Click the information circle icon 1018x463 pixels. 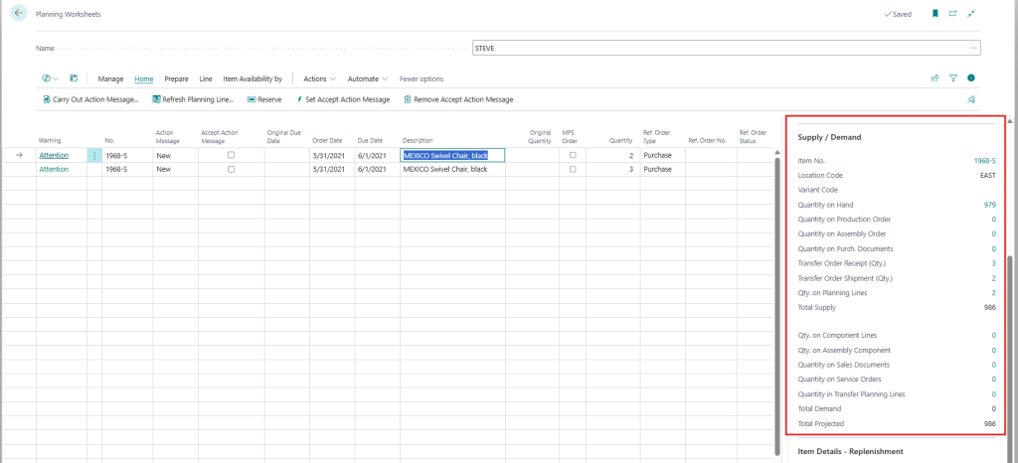point(971,78)
